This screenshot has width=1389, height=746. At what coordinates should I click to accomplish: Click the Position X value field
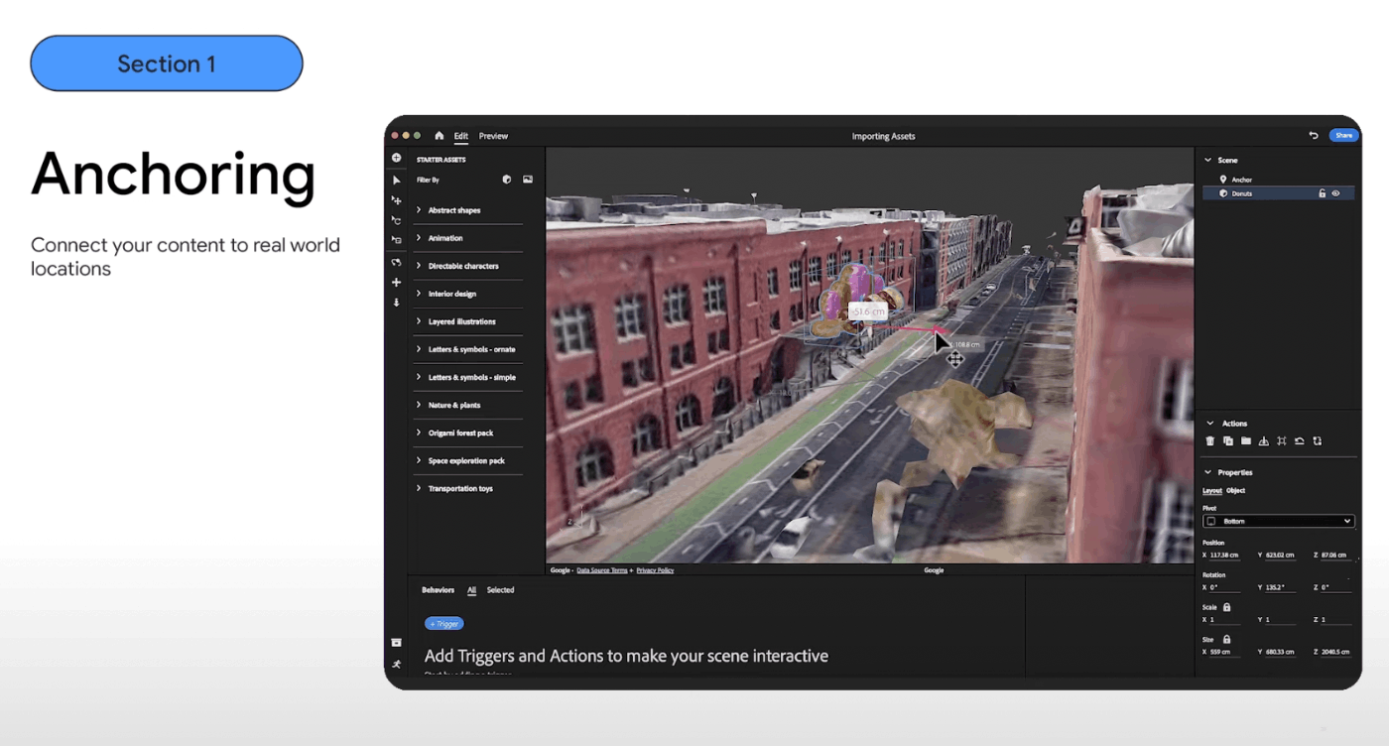(x=1222, y=555)
